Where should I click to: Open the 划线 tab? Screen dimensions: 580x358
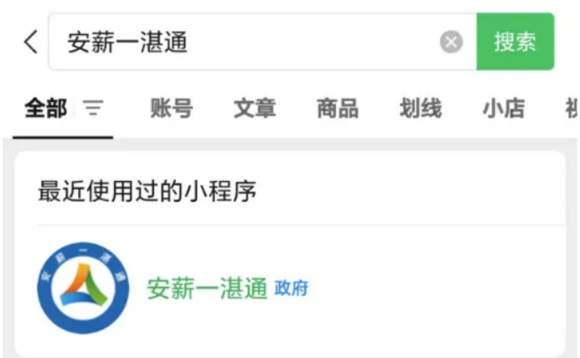(x=421, y=108)
